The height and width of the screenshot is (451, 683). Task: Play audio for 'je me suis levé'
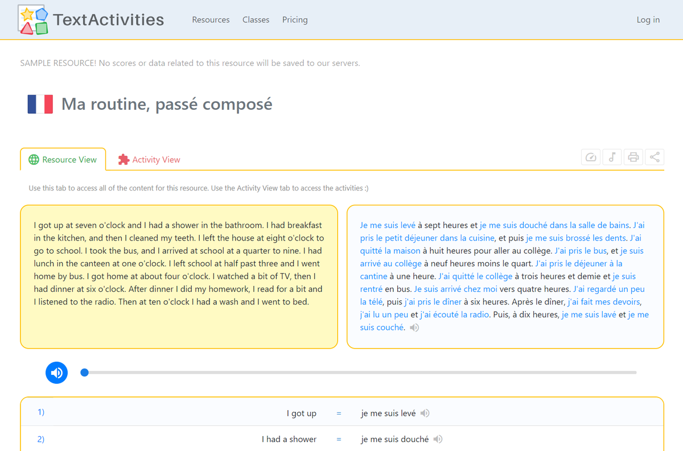pos(425,413)
